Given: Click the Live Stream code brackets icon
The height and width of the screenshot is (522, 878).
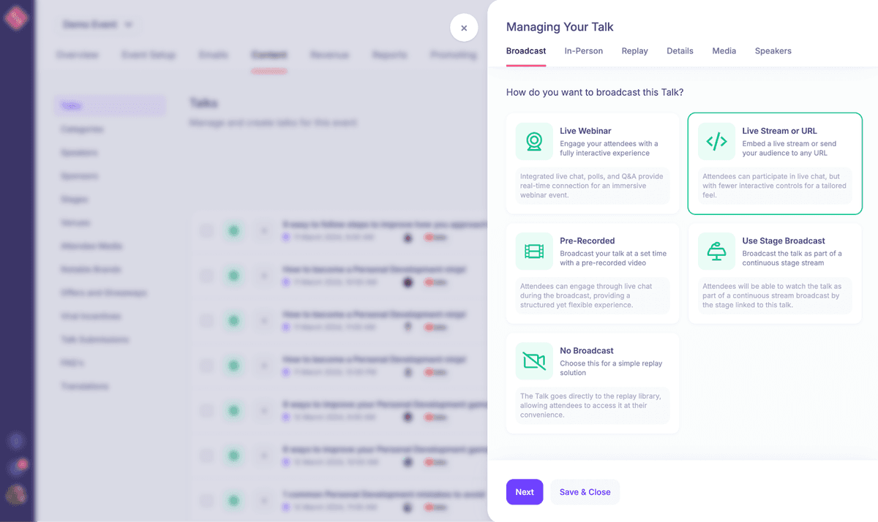Looking at the screenshot, I should 716,141.
